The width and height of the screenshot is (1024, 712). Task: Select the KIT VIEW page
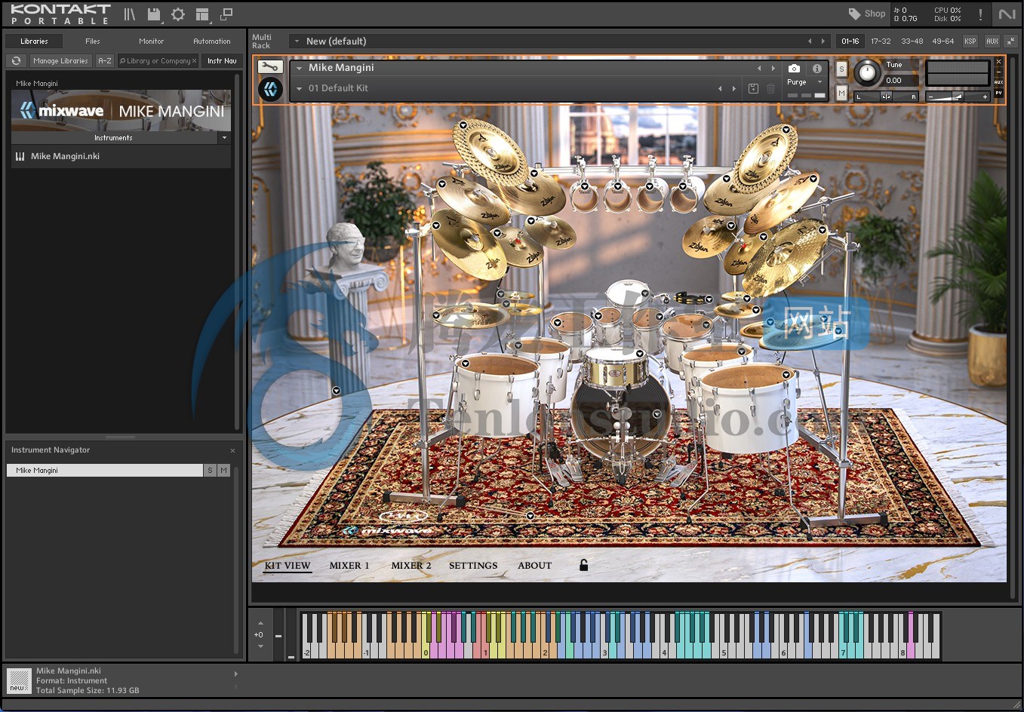[288, 566]
